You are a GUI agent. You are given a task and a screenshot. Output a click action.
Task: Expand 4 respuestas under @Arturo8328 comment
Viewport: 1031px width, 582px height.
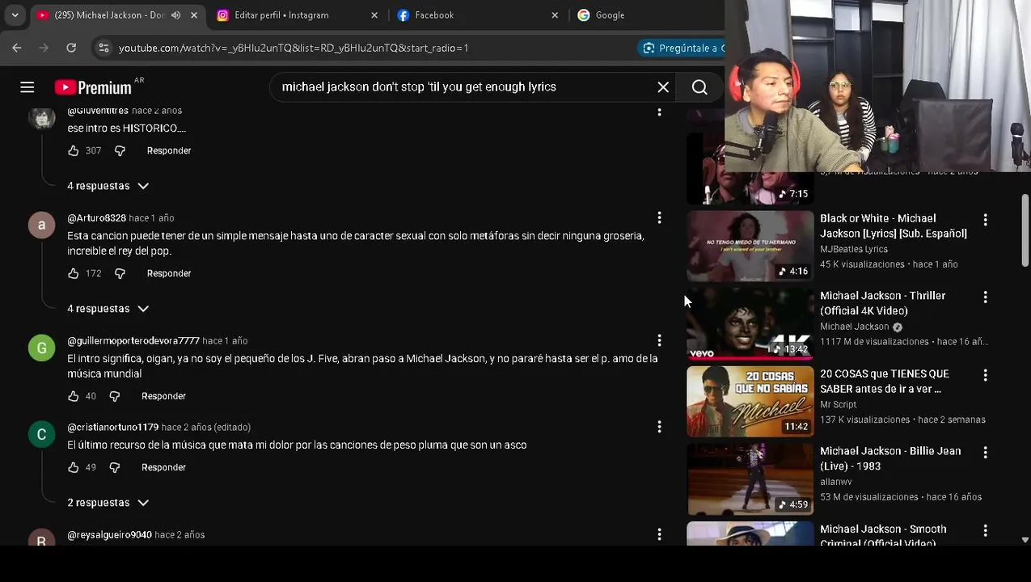(x=108, y=309)
